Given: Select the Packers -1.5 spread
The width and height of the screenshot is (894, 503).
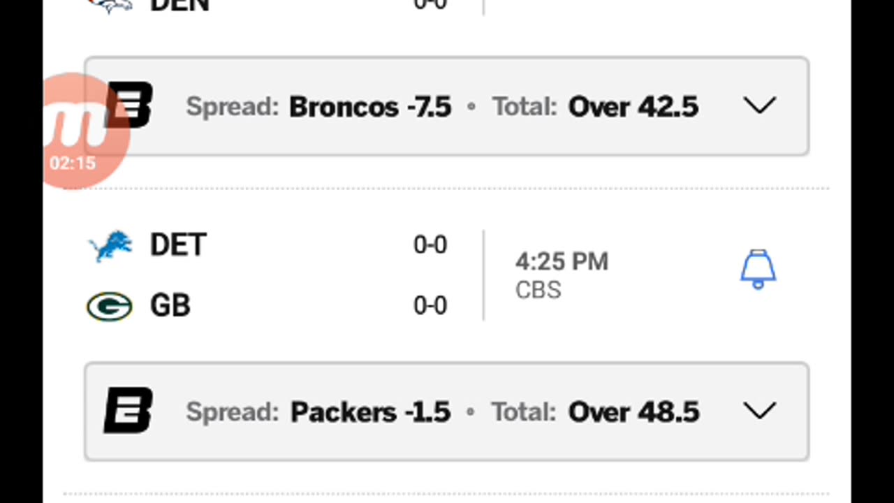Looking at the screenshot, I should [x=370, y=412].
